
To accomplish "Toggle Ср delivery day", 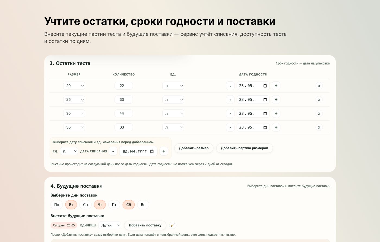I will (85, 205).
